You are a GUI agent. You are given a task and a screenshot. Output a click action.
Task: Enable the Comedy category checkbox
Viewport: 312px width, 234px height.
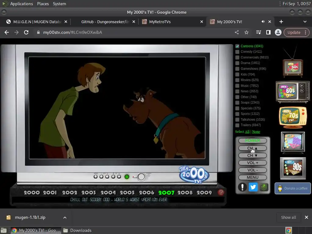pos(237,52)
